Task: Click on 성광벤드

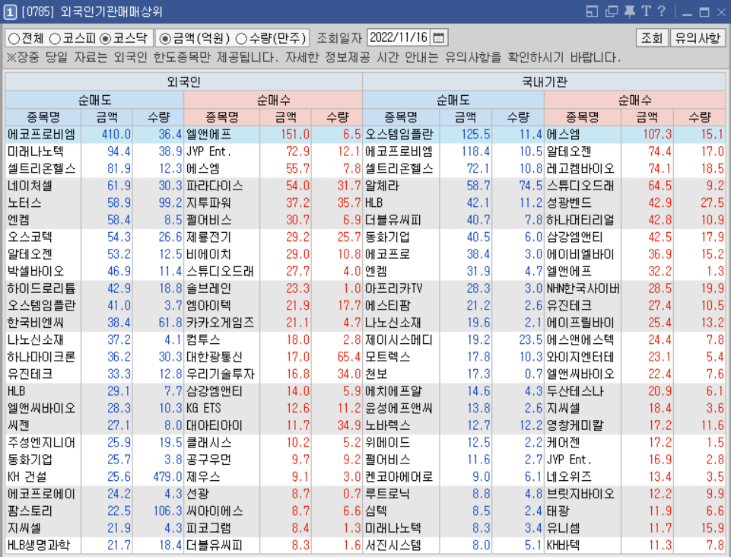Action: tap(570, 203)
